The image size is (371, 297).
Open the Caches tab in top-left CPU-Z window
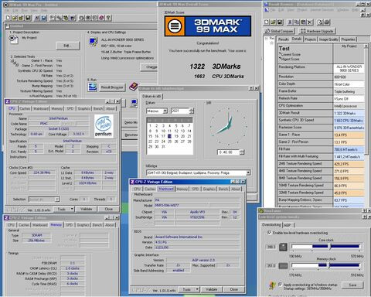click(x=25, y=108)
